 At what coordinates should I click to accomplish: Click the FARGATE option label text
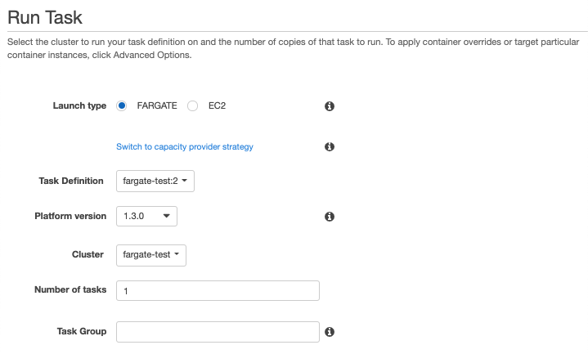(157, 105)
